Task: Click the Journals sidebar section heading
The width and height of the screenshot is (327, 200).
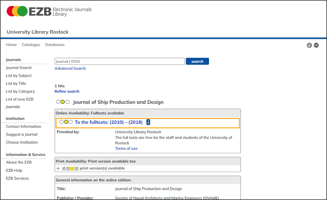Action: [x=14, y=60]
